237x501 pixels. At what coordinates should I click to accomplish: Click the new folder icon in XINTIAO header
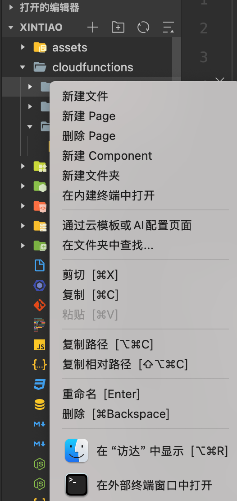point(118,28)
